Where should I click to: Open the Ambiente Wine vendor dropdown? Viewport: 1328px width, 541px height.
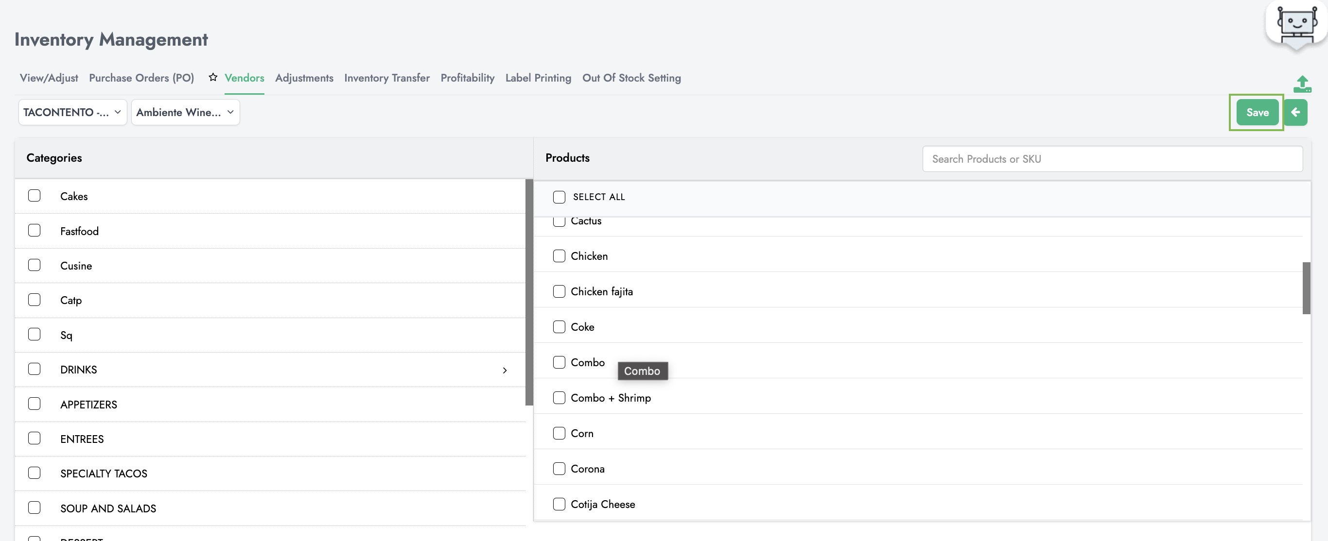pyautogui.click(x=185, y=112)
